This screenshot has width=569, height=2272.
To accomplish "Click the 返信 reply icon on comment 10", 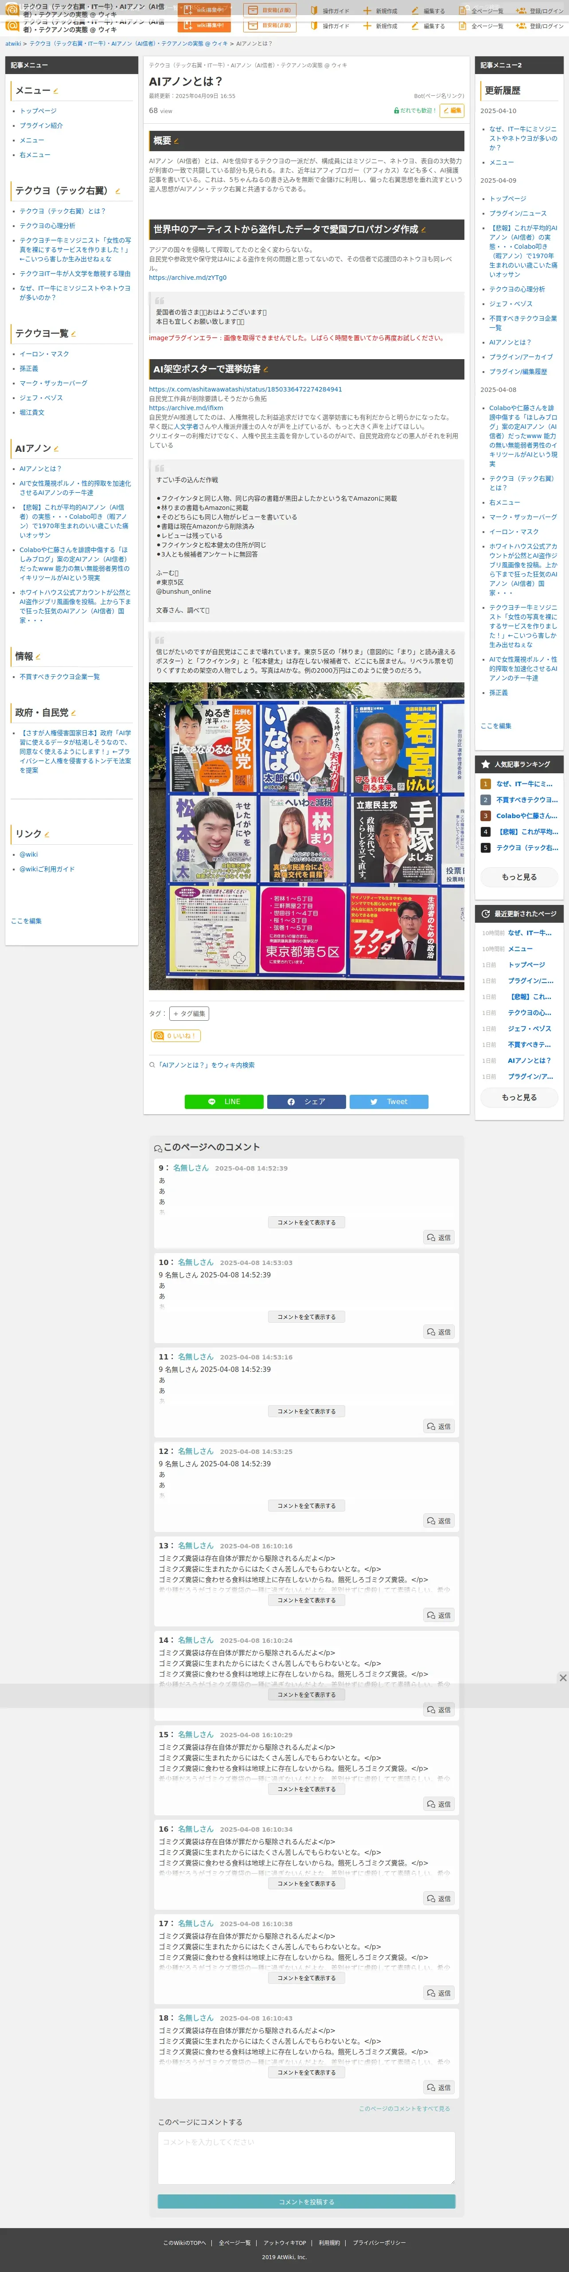I will (x=439, y=1332).
